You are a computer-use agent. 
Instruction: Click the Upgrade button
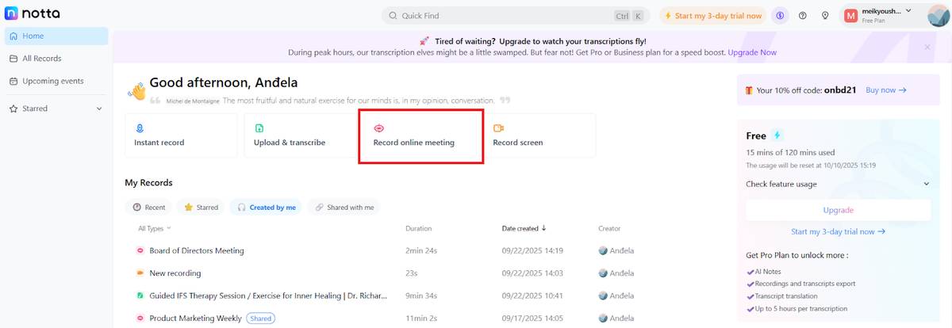(838, 210)
